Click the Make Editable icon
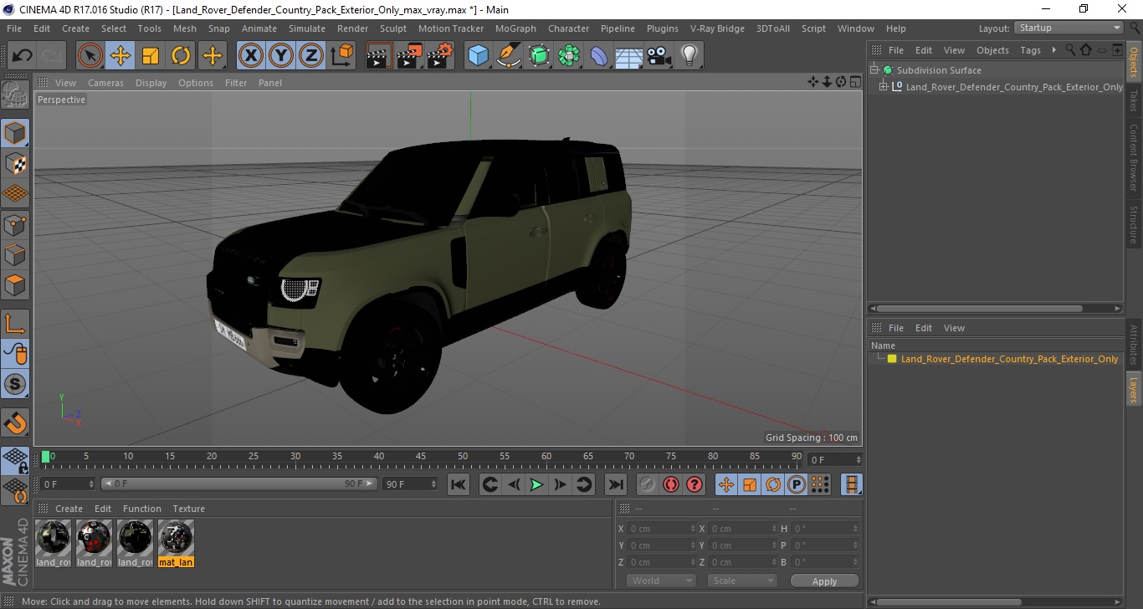This screenshot has height=609, width=1143. click(x=15, y=95)
